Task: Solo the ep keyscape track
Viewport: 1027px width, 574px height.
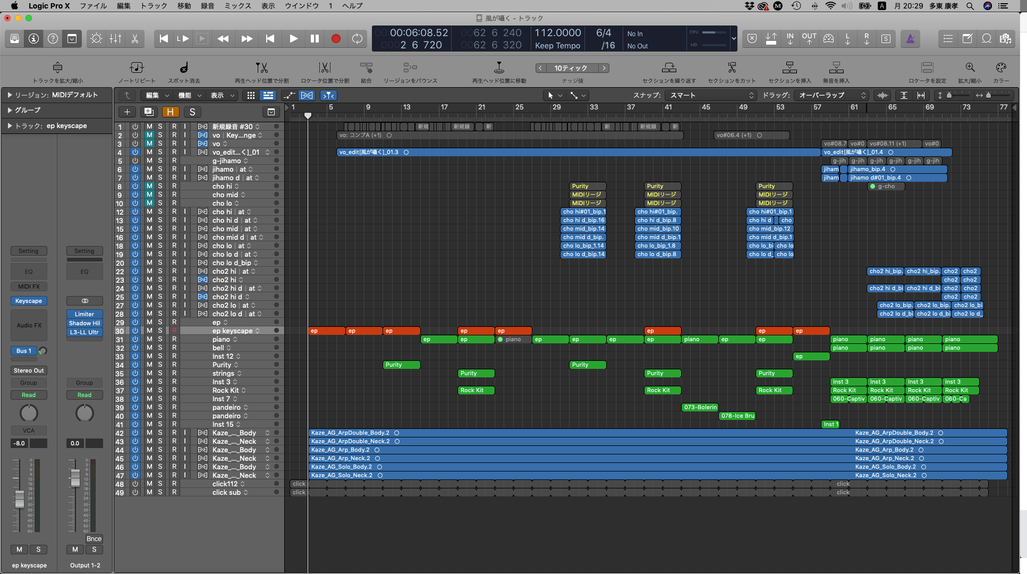Action: point(160,331)
